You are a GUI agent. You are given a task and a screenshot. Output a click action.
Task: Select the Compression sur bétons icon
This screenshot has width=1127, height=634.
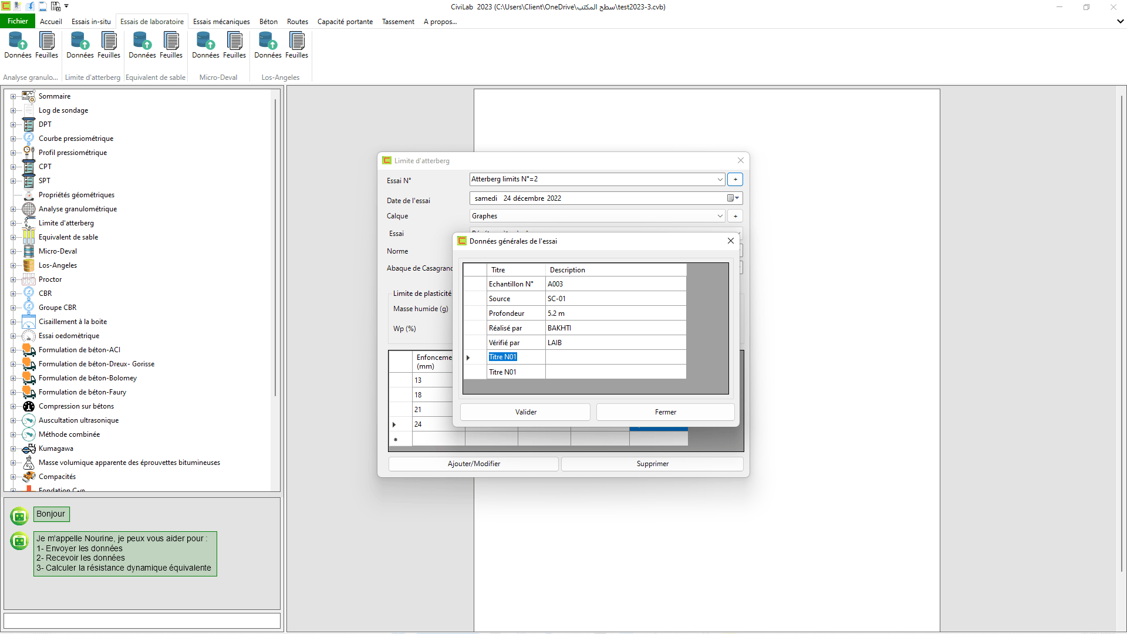point(29,406)
